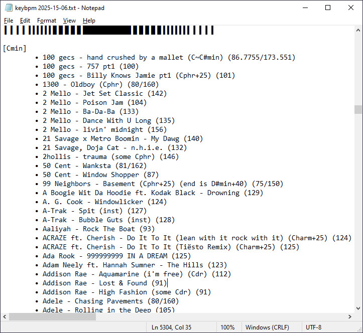Image resolution: width=363 pixels, height=333 pixels.
Task: Click the vertical scrollbar up arrow
Action: tap(358, 30)
